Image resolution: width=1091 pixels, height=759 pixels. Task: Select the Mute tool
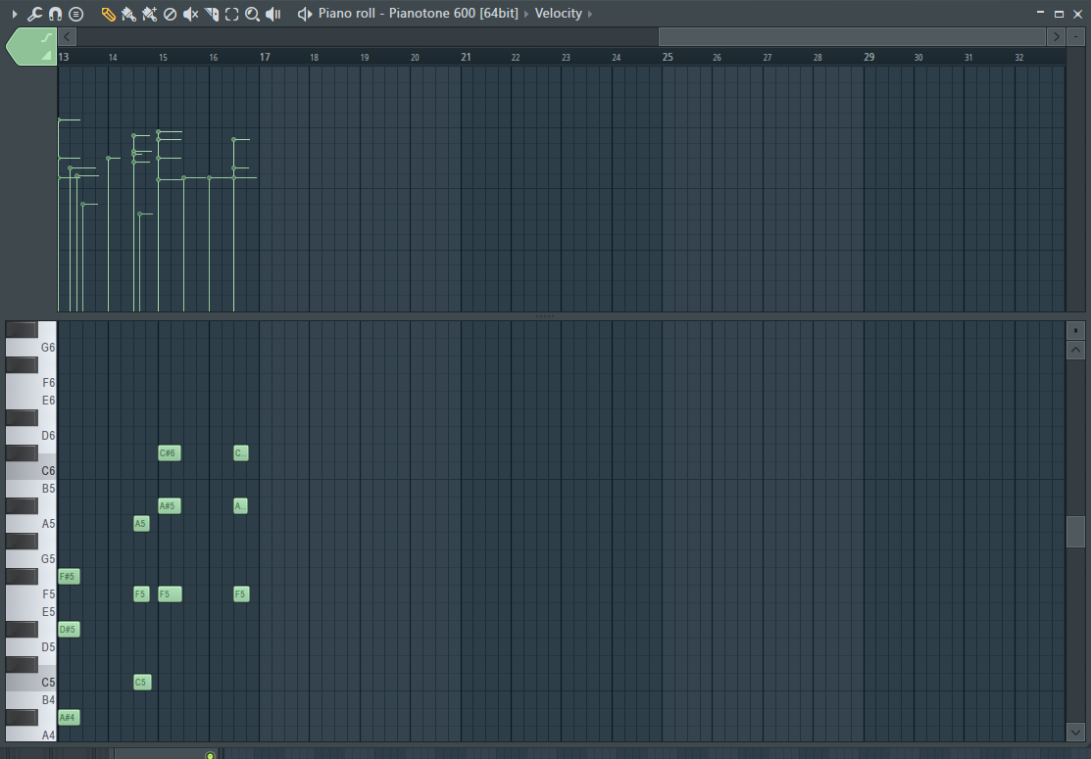click(190, 13)
